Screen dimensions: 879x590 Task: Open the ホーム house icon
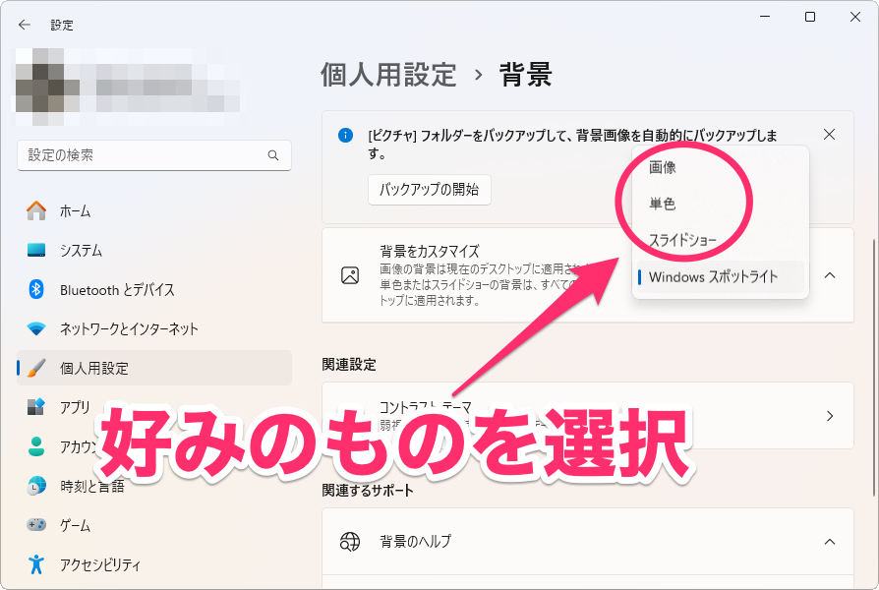(x=36, y=210)
